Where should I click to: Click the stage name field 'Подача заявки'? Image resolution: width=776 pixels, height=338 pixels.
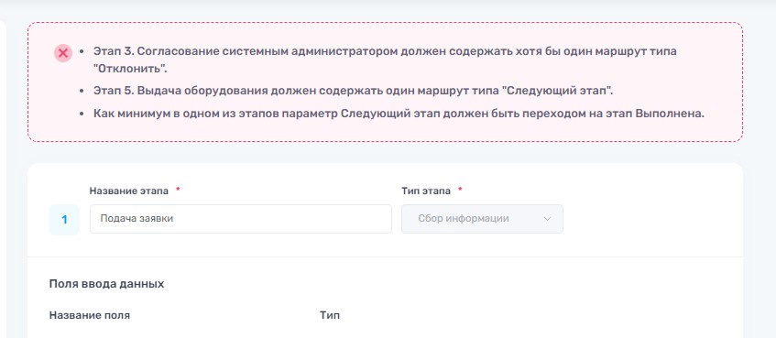[241, 219]
